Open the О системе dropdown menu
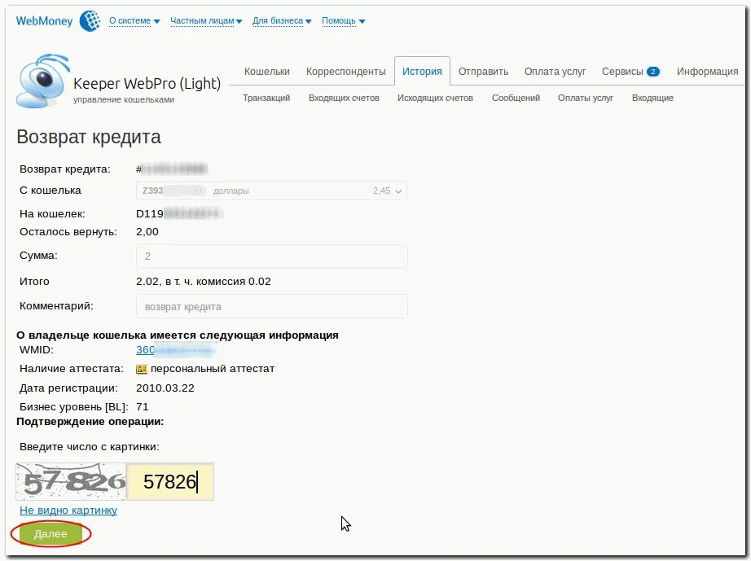 coord(134,21)
